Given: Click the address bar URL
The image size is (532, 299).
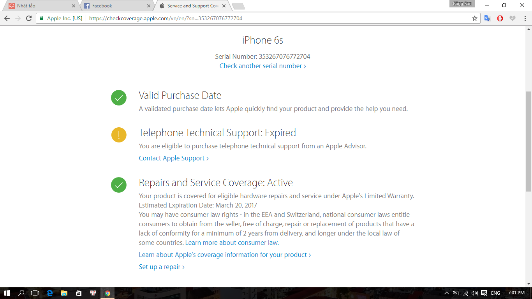Looking at the screenshot, I should [x=166, y=18].
